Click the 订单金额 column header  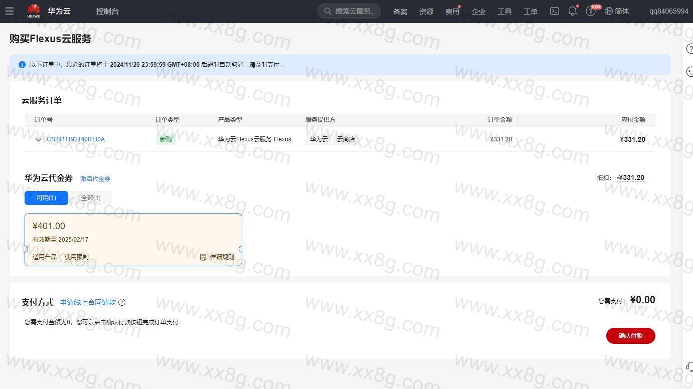pos(500,120)
